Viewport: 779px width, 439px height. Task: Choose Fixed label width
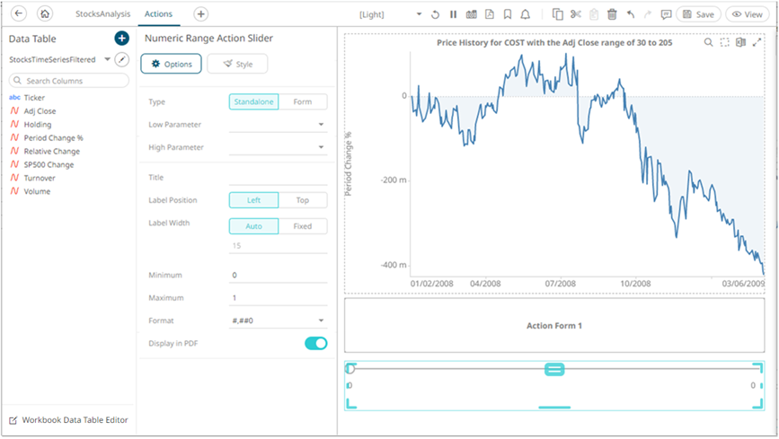coord(303,226)
